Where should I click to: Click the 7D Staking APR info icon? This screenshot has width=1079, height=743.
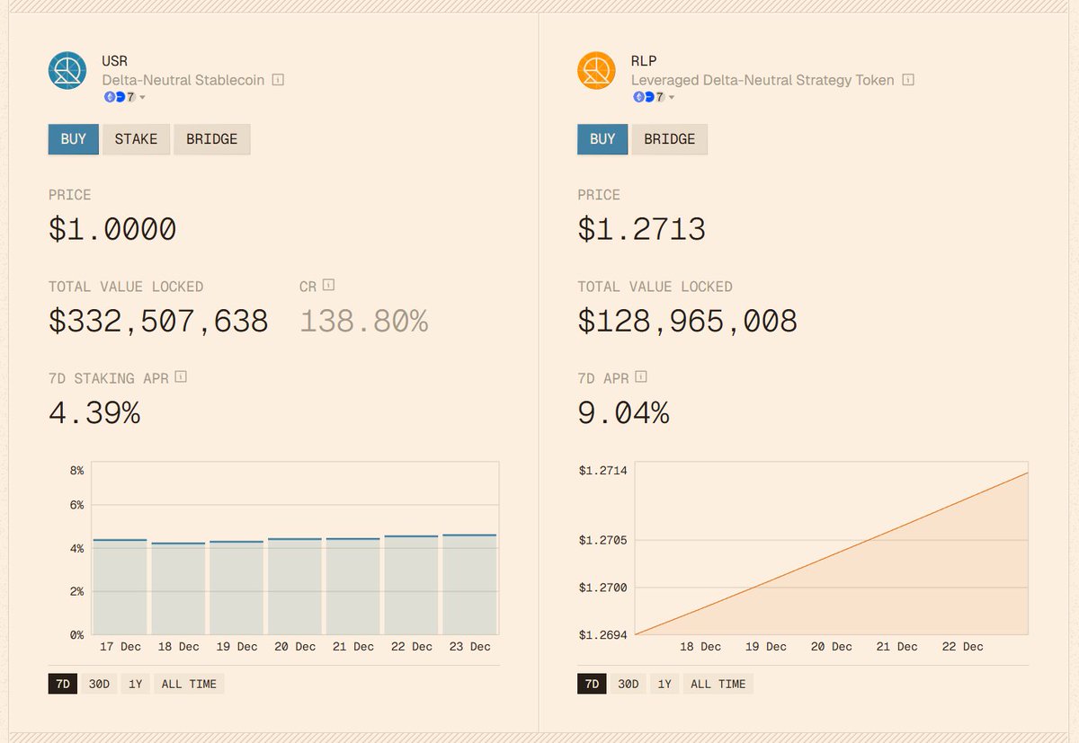181,377
